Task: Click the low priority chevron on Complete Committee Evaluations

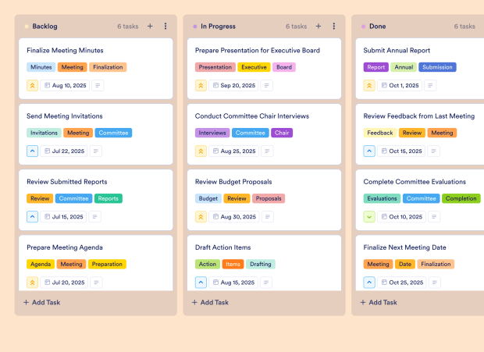Action: point(369,217)
